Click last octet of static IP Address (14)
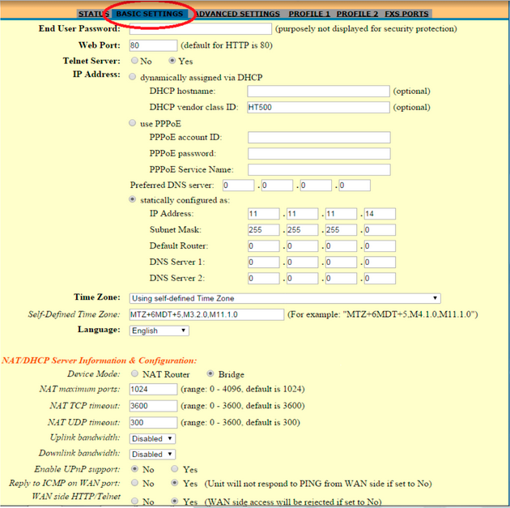 click(x=380, y=214)
